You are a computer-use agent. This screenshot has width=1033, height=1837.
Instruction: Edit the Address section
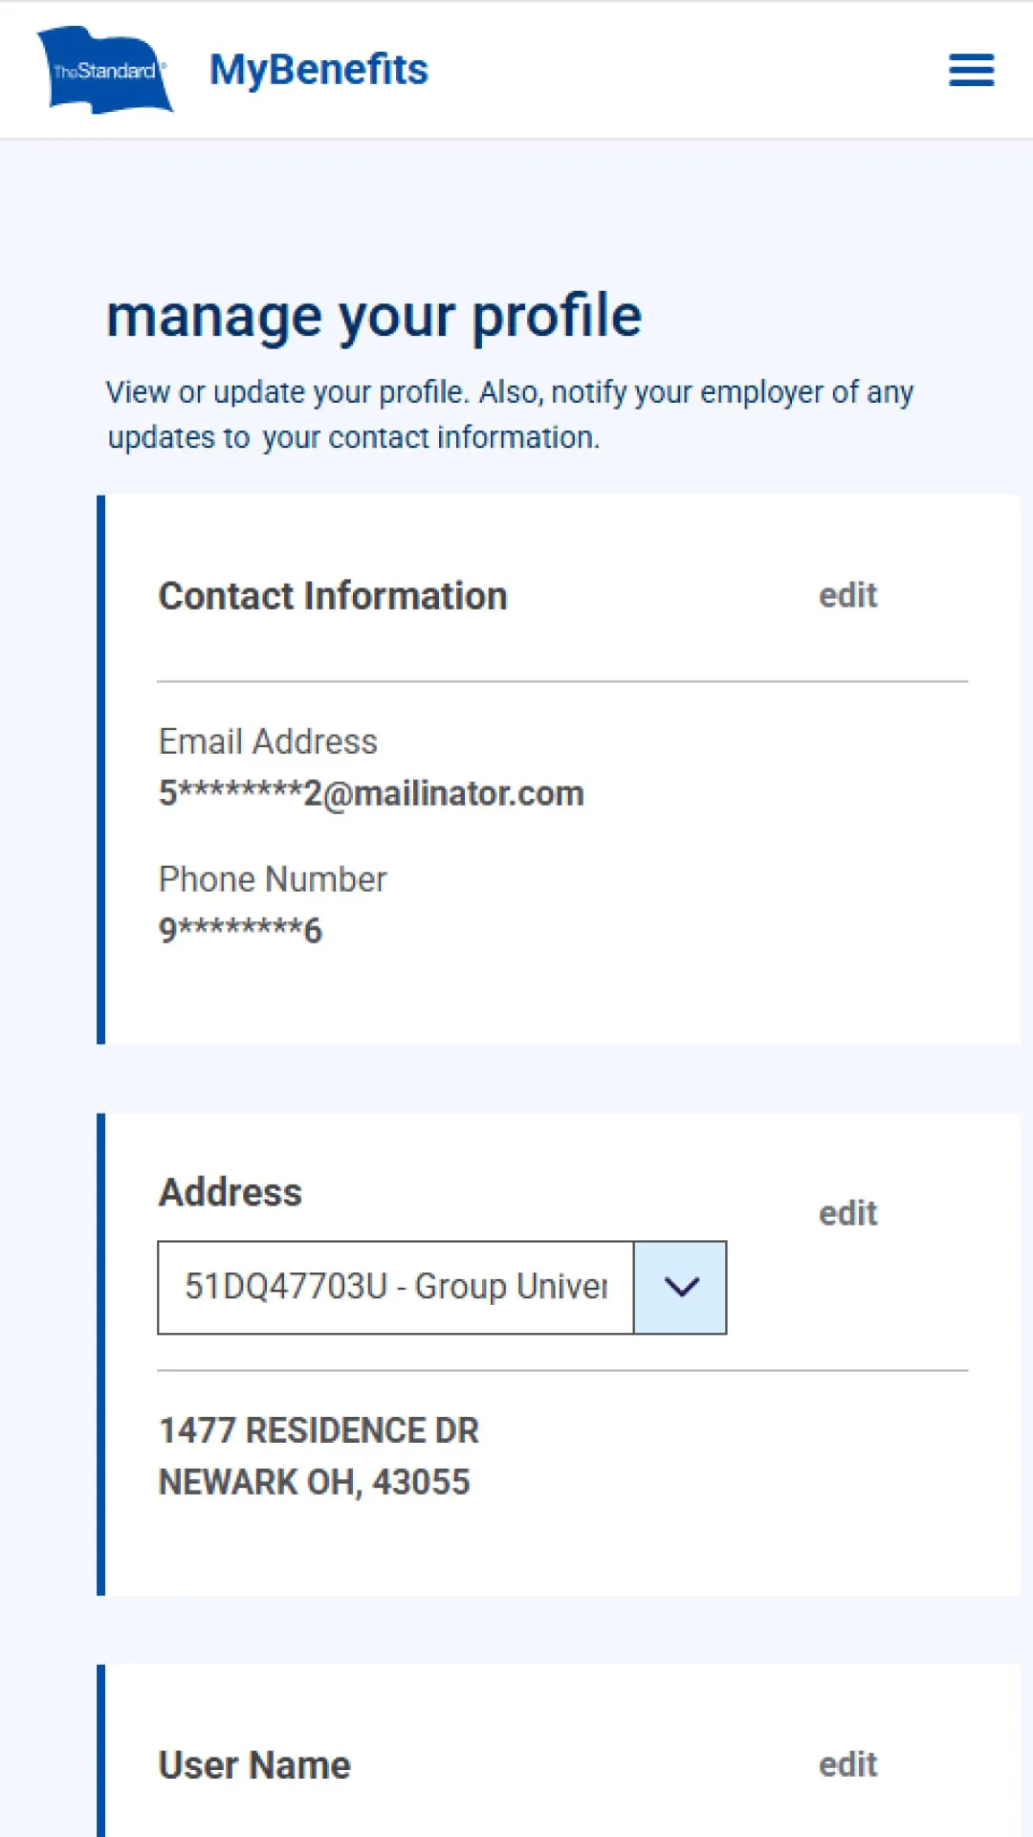847,1213
